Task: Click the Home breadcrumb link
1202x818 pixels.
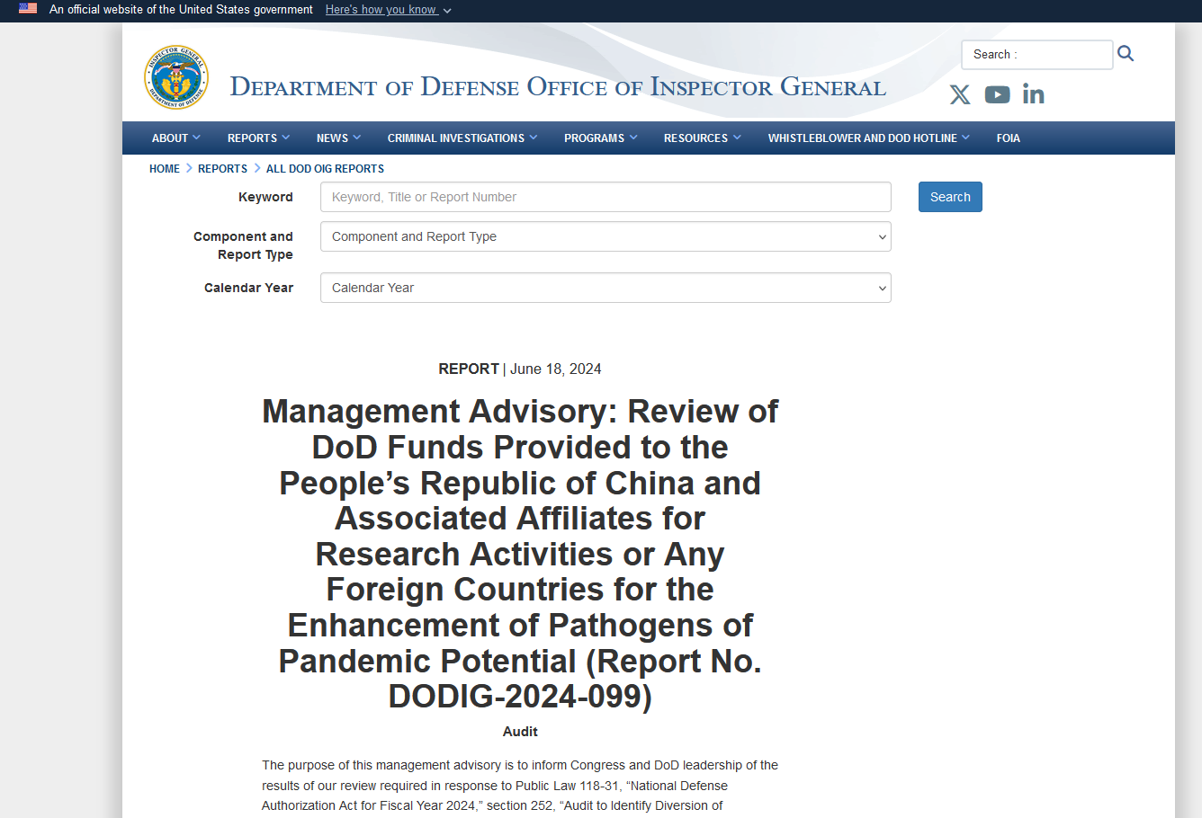Action: pyautogui.click(x=165, y=168)
